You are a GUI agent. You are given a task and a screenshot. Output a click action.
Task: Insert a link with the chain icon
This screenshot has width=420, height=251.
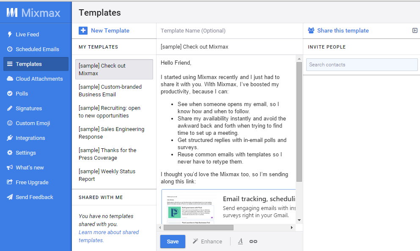click(x=253, y=241)
